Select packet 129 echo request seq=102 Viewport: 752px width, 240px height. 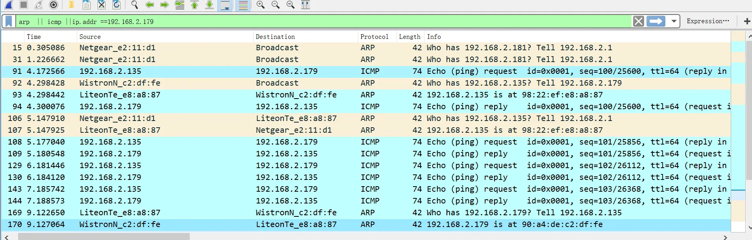click(366, 165)
